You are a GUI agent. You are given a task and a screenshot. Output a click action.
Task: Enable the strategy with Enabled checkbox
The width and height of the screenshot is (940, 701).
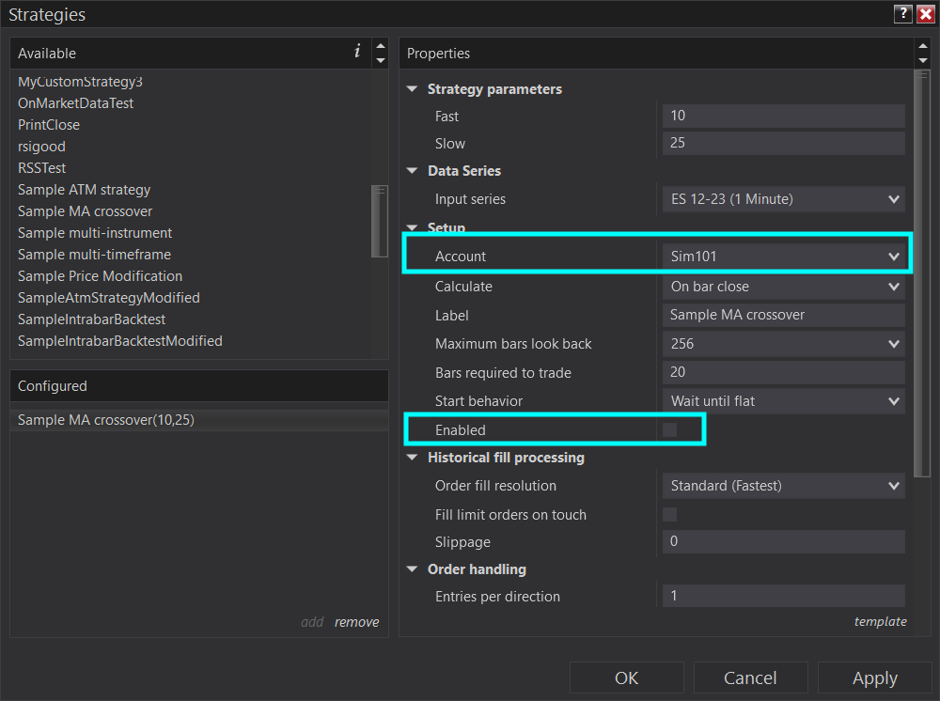coord(670,429)
